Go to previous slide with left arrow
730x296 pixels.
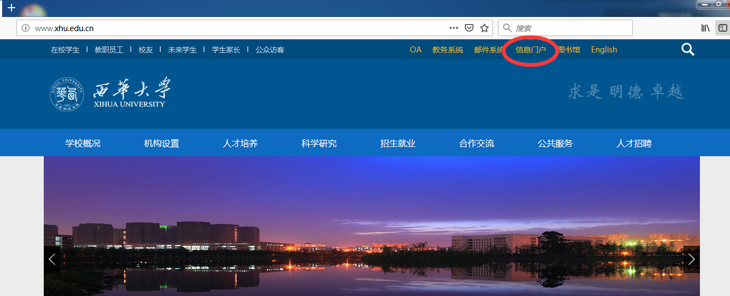(x=52, y=259)
